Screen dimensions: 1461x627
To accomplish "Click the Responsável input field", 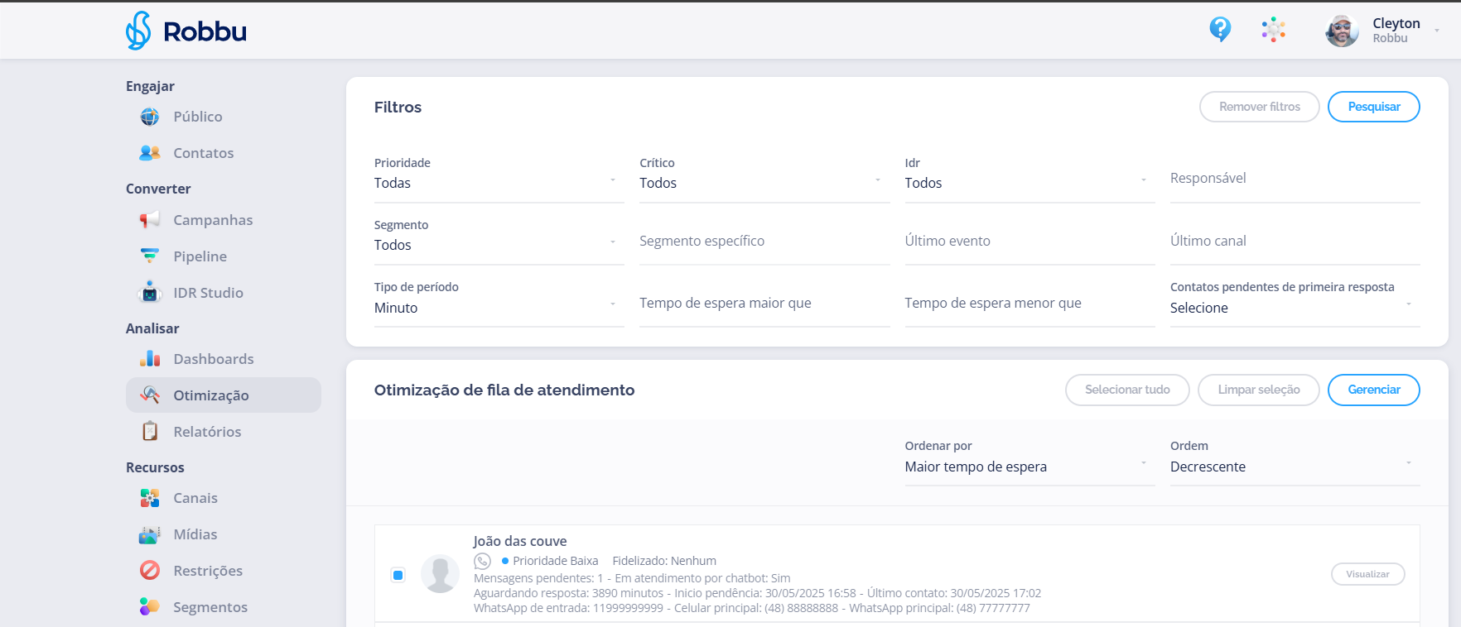I will click(x=1294, y=179).
